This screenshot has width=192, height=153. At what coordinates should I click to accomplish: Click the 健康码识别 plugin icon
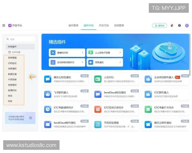click(53, 53)
